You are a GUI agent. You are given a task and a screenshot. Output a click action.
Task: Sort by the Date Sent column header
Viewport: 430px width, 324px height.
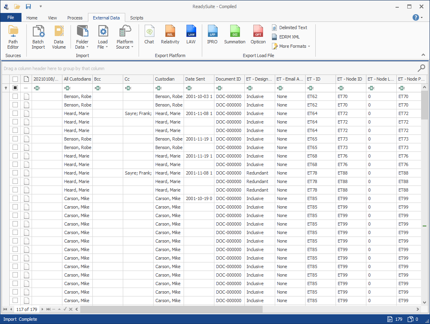point(199,79)
